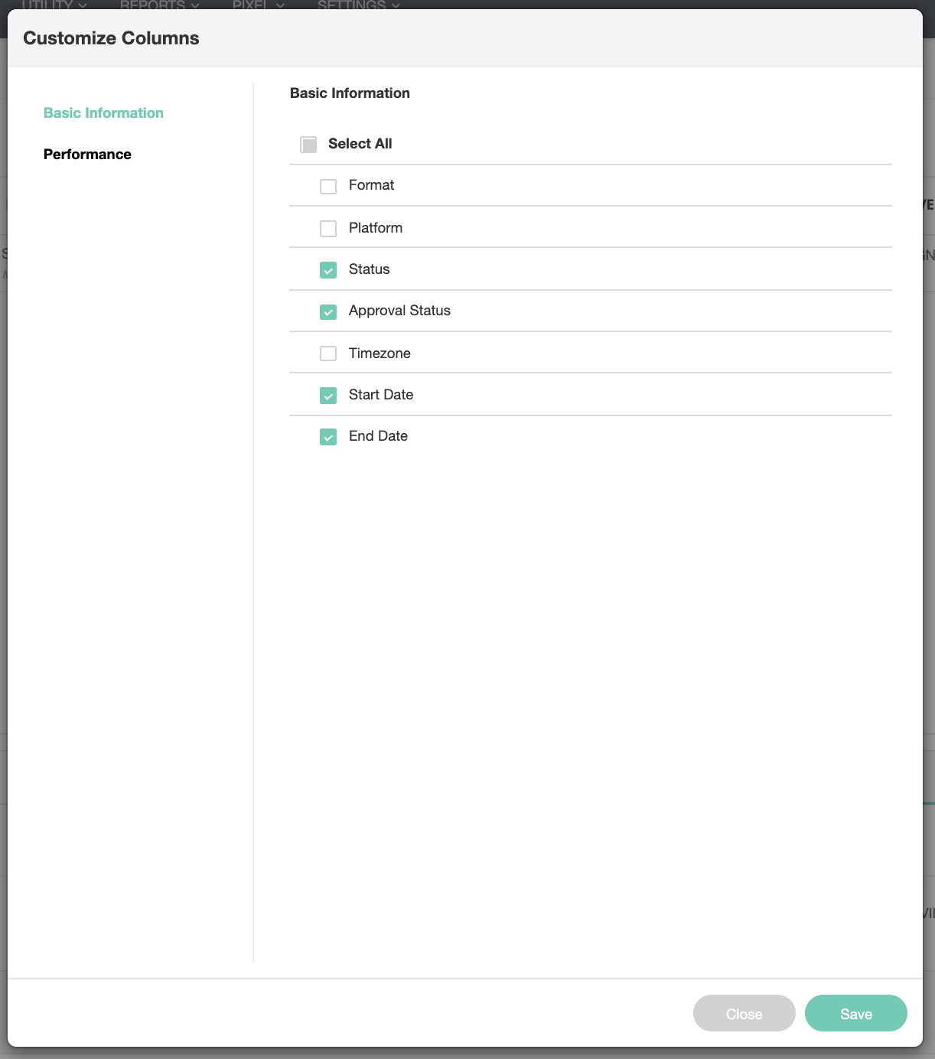Uncheck the Status column checkbox
Image resolution: width=935 pixels, height=1059 pixels.
[328, 270]
